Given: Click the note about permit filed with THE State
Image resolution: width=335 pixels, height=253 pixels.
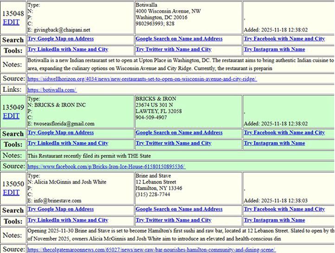Looking at the screenshot, I should pos(89,156).
